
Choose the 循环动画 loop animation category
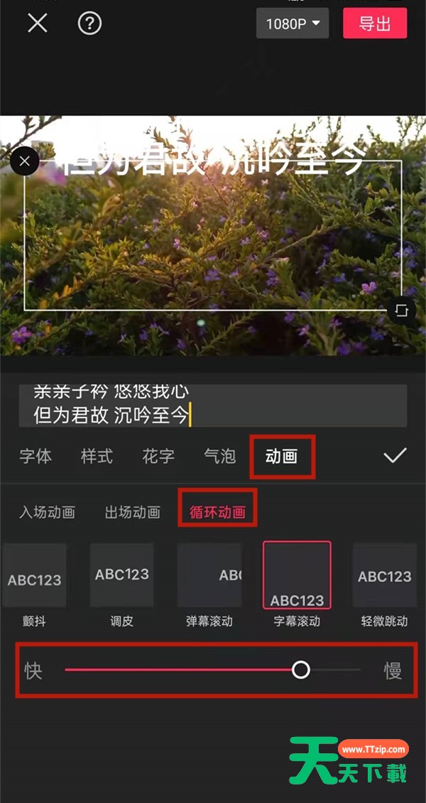click(x=218, y=512)
